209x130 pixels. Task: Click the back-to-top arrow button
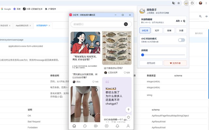tap(128, 110)
